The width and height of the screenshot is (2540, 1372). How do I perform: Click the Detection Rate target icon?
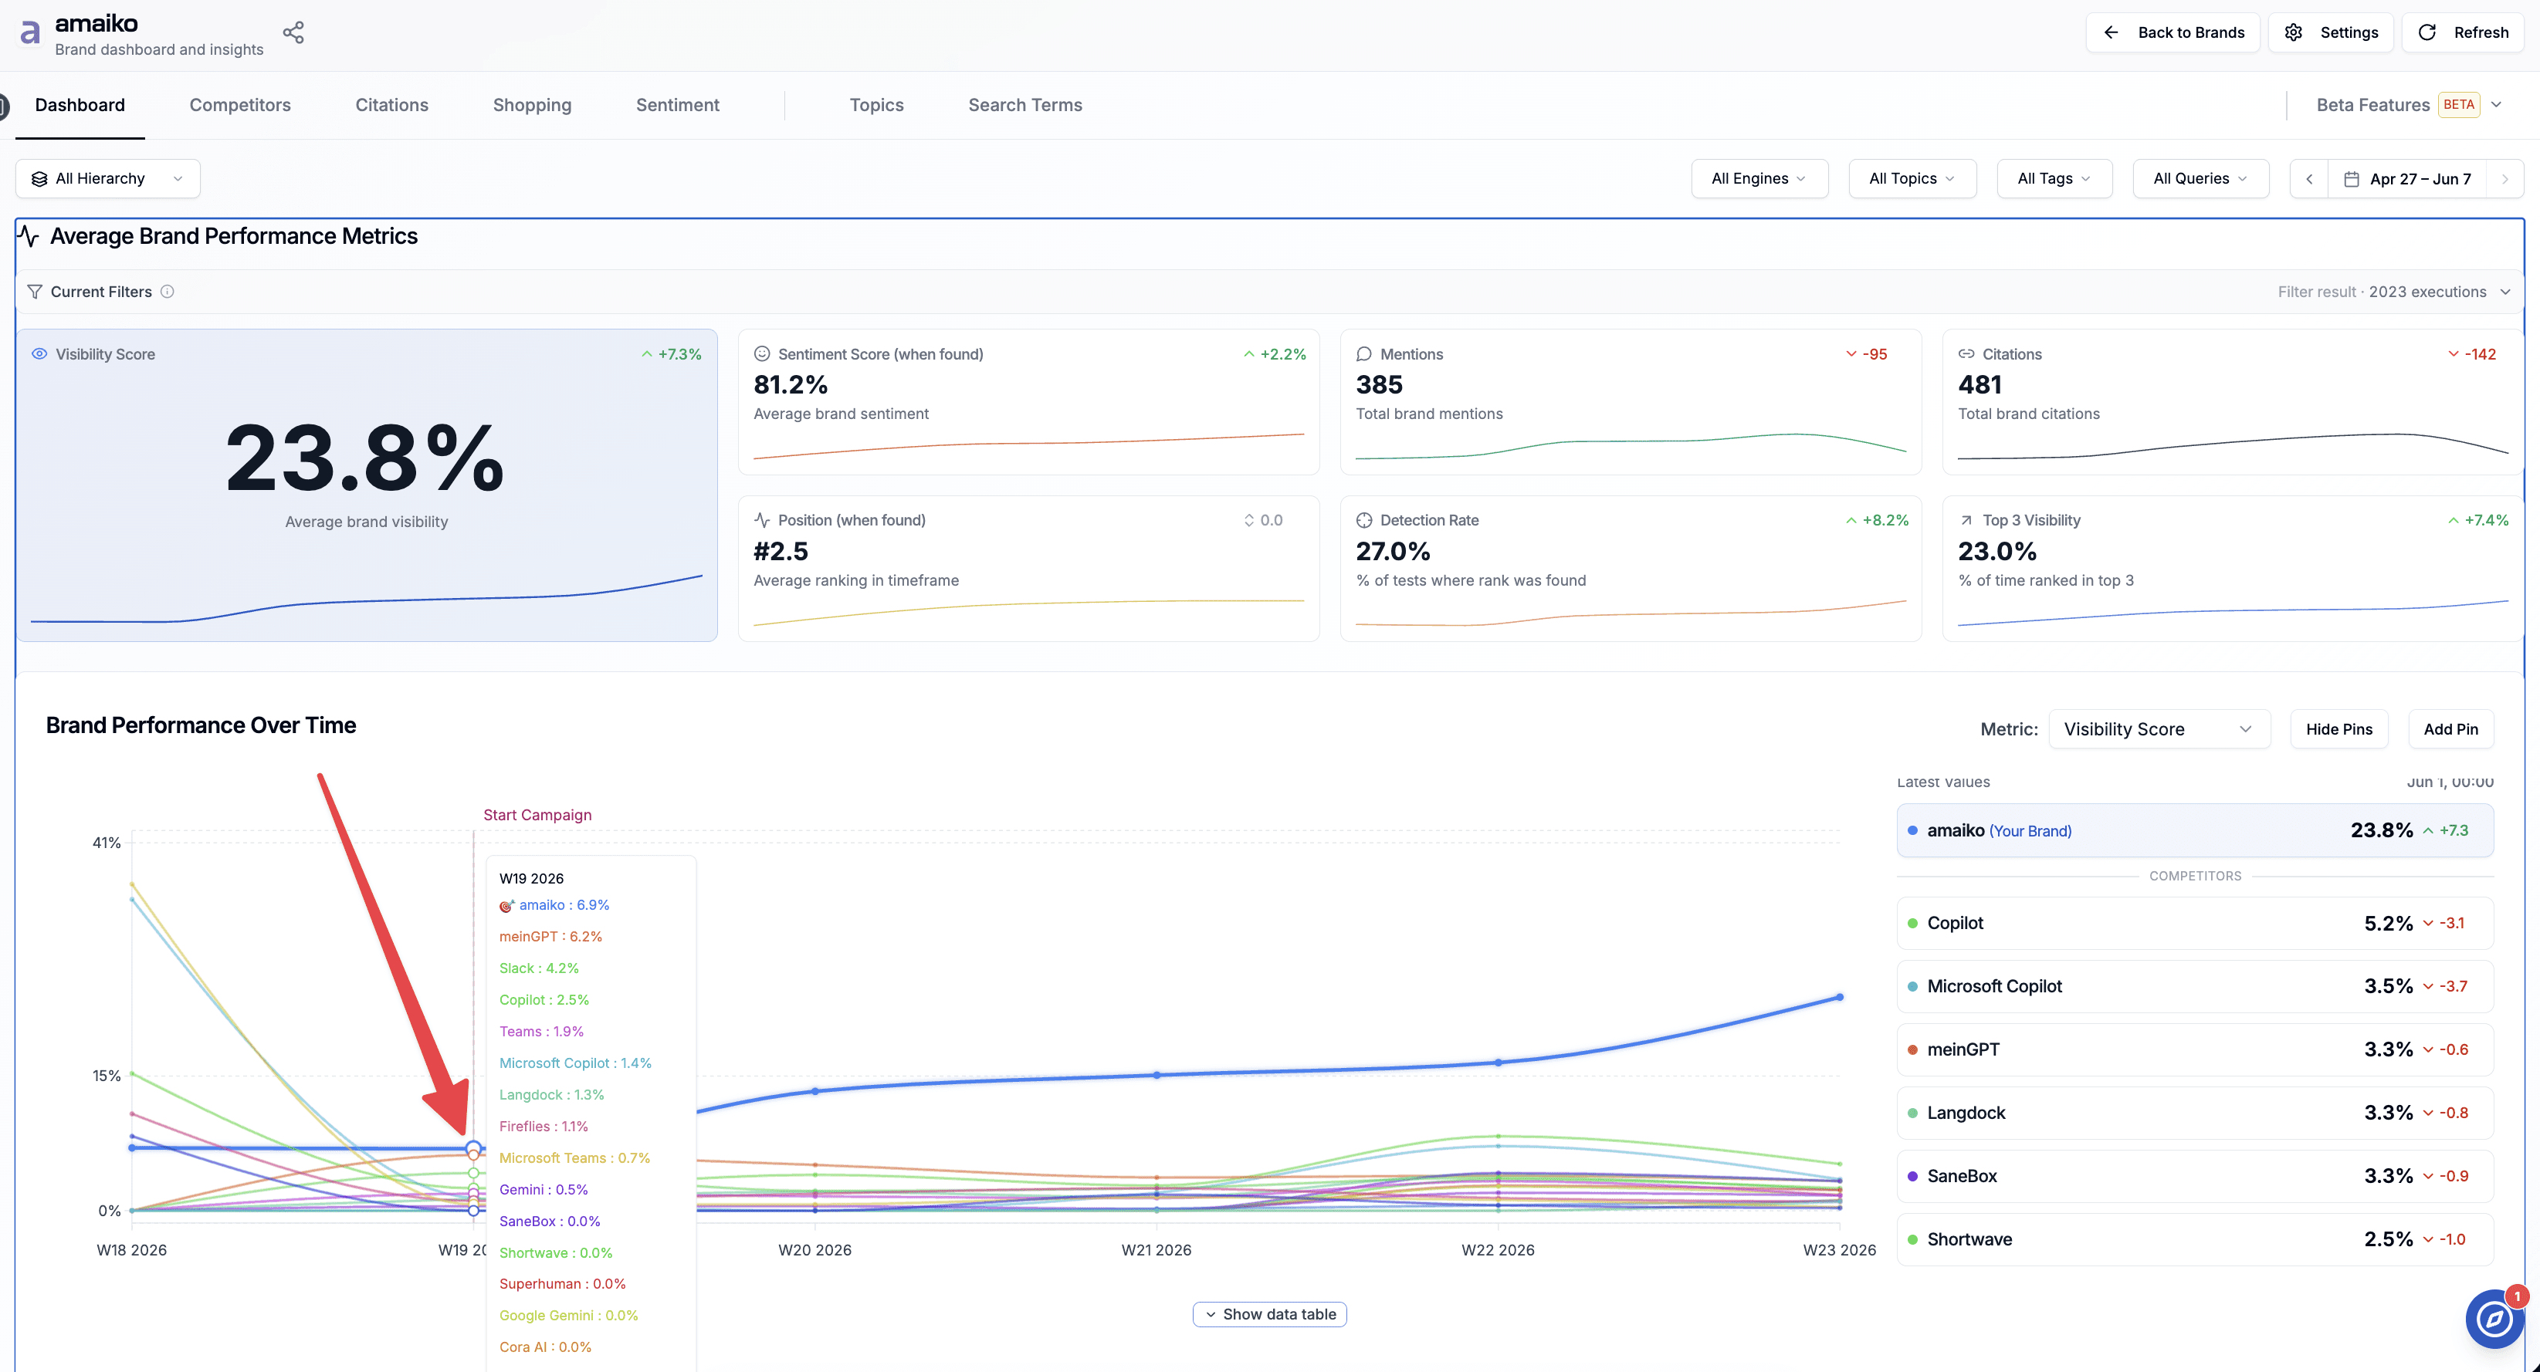(x=1363, y=519)
